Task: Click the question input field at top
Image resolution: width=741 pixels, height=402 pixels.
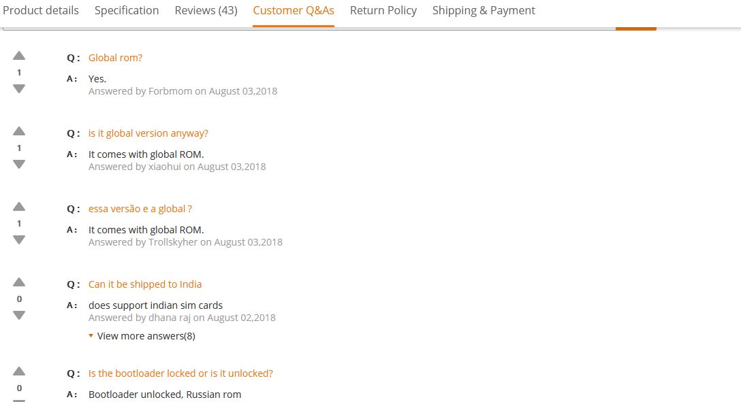Action: [306, 28]
